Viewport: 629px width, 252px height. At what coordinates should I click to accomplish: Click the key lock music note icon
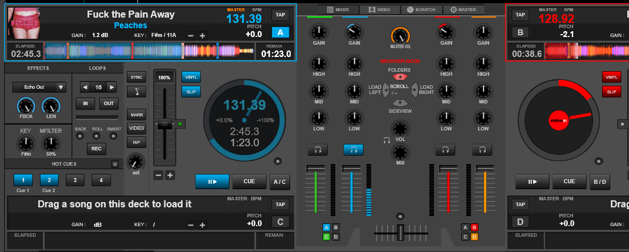pos(136,91)
